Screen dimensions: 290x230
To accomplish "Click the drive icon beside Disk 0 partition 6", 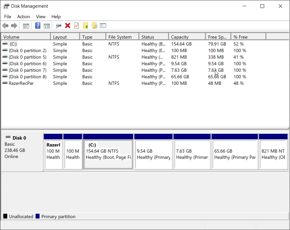I will click(x=5, y=64).
